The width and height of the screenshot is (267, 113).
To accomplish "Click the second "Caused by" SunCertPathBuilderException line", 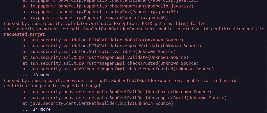I will tap(120, 80).
